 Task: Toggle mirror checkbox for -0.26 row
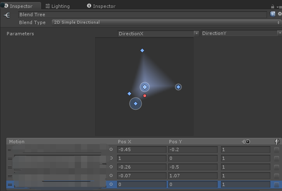tap(277, 167)
